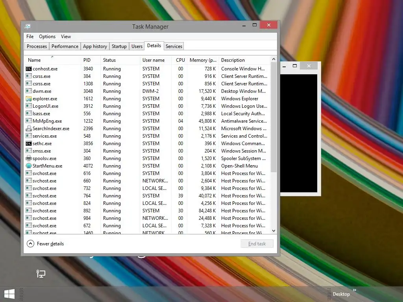Sort by the Name column header
The width and height of the screenshot is (403, 302).
click(x=52, y=60)
